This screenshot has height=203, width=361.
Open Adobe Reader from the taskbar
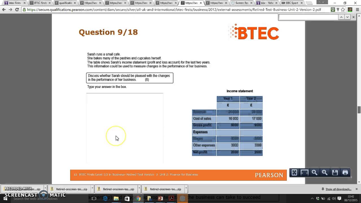point(171,198)
